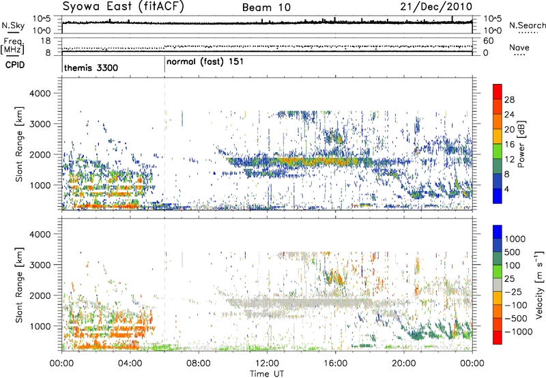The image size is (546, 378).
Task: Click the '20:00' time tick label
Action: click(x=404, y=364)
